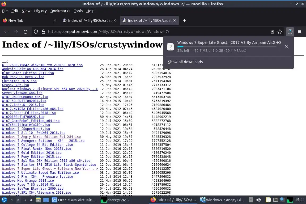Click WIN7_UNDERGROUND_X86.iso link
Image resolution: width=306 pixels, height=204 pixels.
pos(25,97)
